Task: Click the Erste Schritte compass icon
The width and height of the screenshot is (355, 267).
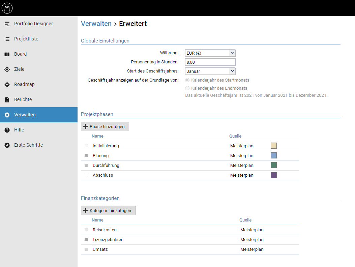Action: point(7,145)
